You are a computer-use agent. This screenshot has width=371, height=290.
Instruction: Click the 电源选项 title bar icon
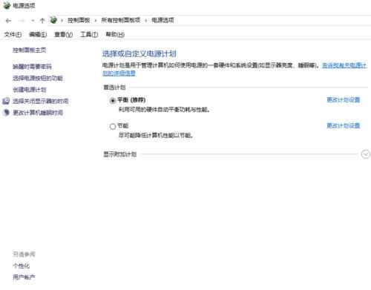pyautogui.click(x=7, y=5)
